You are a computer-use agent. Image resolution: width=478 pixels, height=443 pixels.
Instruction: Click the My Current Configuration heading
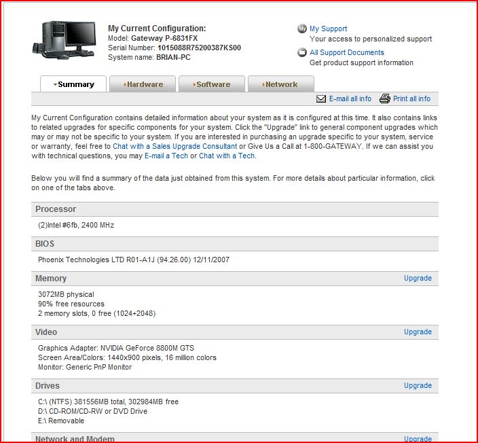(157, 29)
